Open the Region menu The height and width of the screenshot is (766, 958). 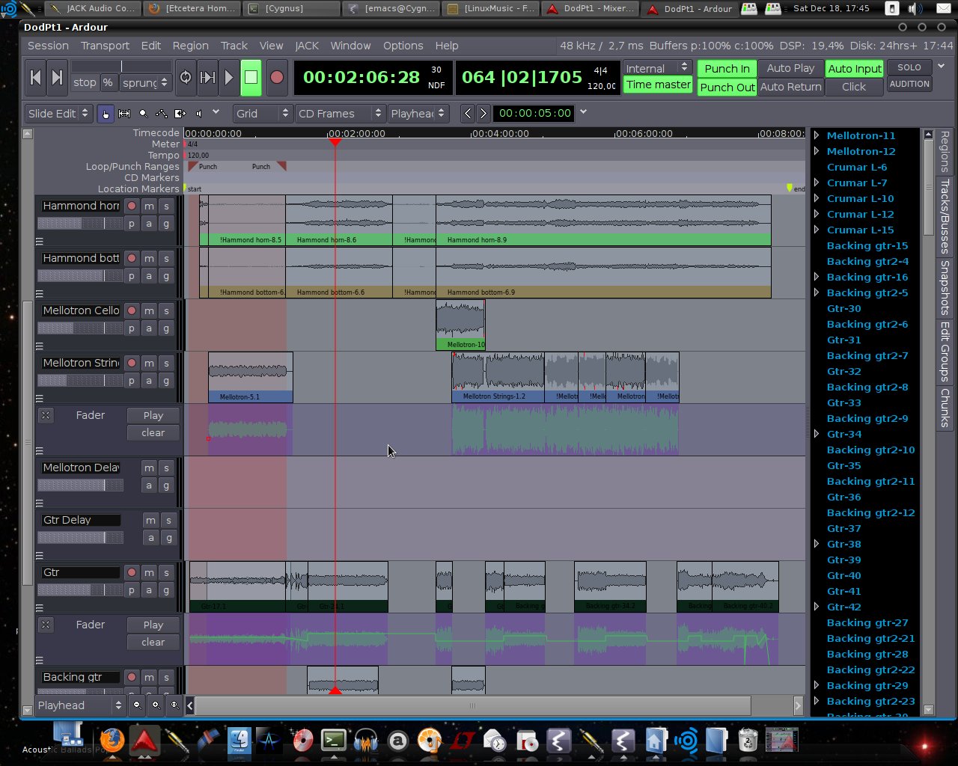pos(190,46)
